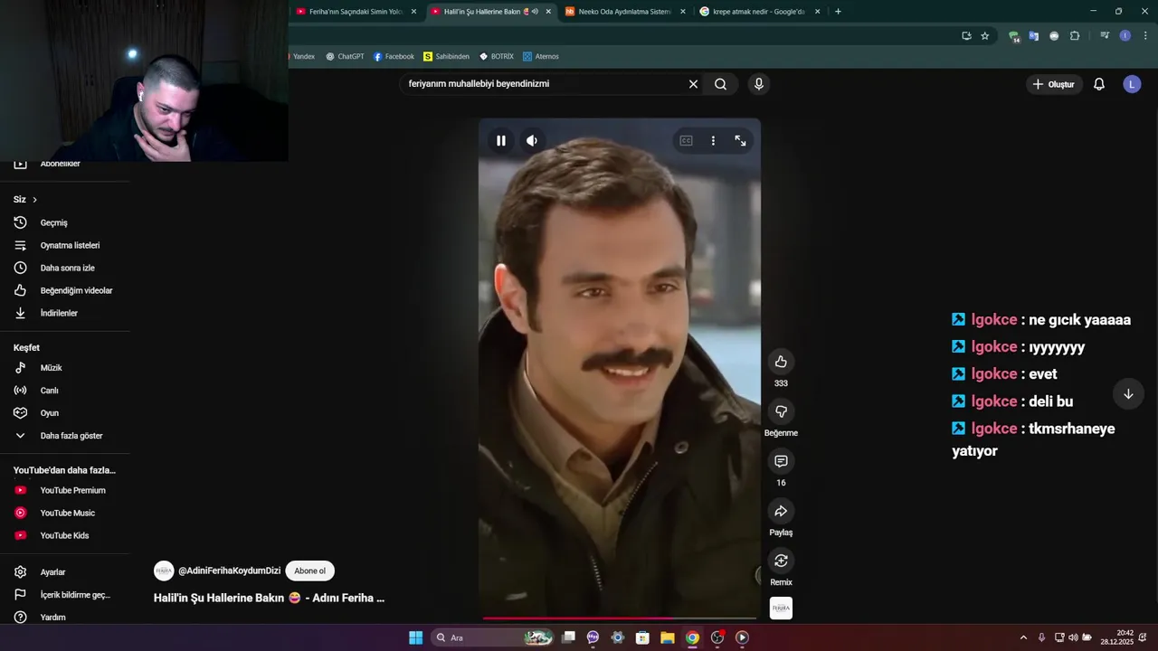1158x651 pixels.
Task: Open File Explorer from the taskbar
Action: click(x=667, y=637)
